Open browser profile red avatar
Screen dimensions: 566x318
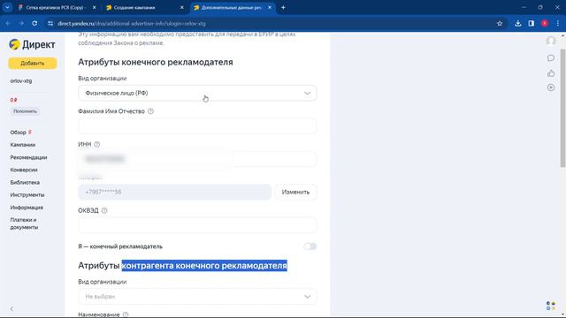545,24
